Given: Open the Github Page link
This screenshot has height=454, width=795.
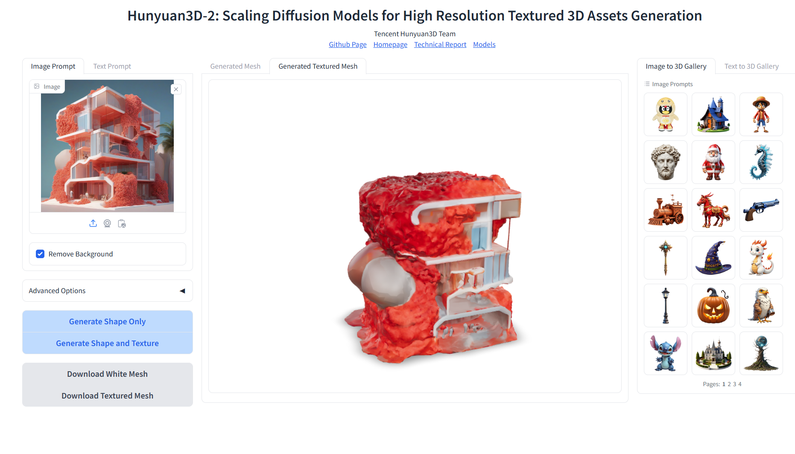Looking at the screenshot, I should coord(348,44).
